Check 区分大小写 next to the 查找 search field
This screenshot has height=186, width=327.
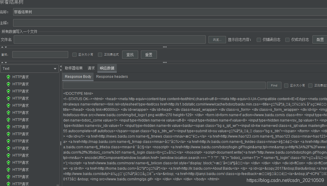(x=74, y=55)
